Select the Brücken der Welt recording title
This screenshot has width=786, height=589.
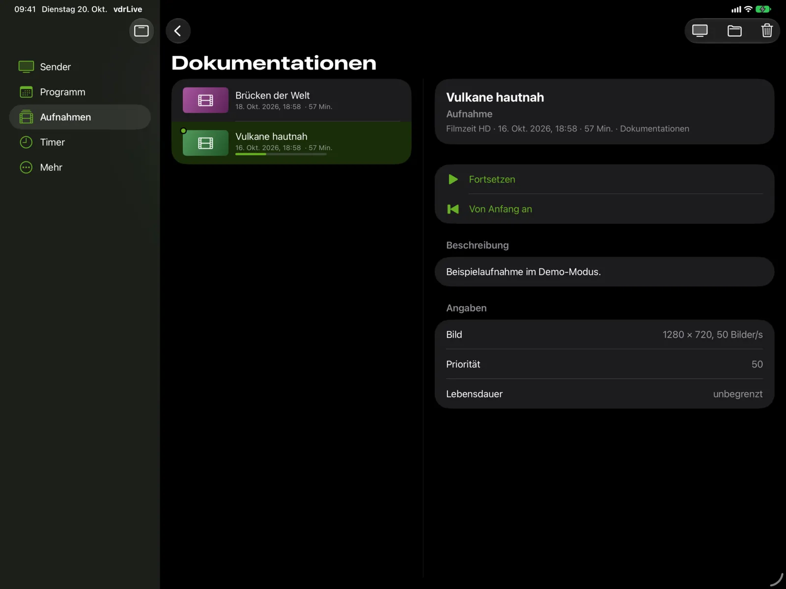click(273, 95)
